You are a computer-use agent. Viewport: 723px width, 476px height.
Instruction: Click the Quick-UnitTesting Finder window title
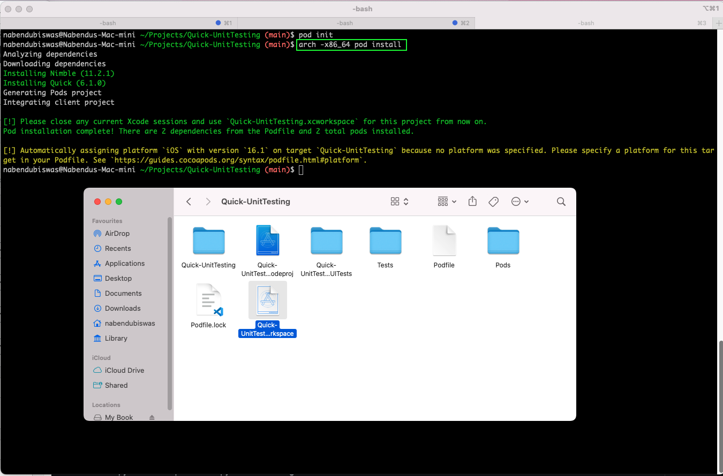point(255,202)
